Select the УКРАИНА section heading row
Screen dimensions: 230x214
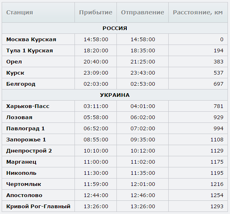(115, 95)
